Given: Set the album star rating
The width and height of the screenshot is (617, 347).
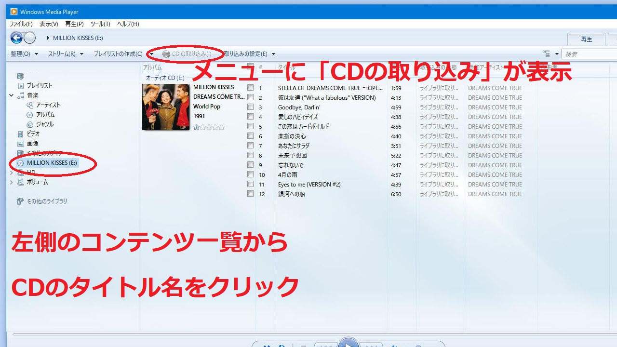Looking at the screenshot, I should [x=209, y=127].
